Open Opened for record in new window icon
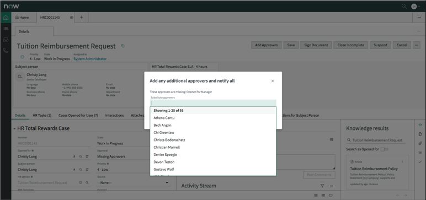The height and width of the screenshot is (200, 426). [x=87, y=156]
